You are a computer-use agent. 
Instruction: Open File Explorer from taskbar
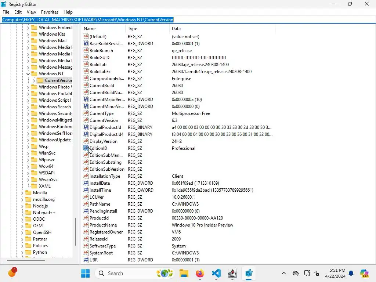tap(184, 273)
